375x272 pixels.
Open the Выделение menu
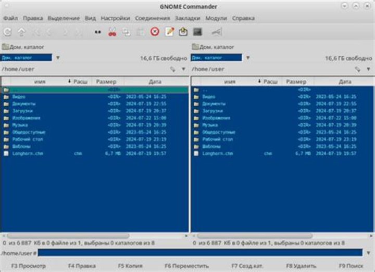click(x=64, y=18)
